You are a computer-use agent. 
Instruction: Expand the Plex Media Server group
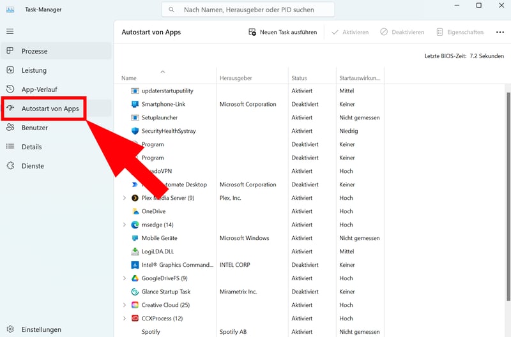click(125, 198)
